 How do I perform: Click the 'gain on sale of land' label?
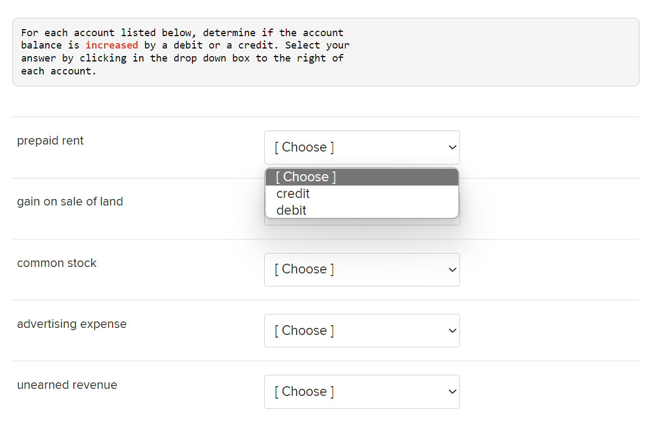(x=70, y=202)
